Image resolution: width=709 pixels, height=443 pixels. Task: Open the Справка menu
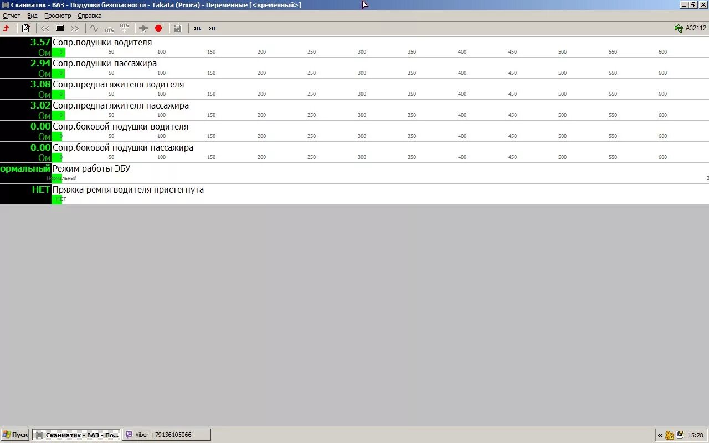[x=90, y=16]
